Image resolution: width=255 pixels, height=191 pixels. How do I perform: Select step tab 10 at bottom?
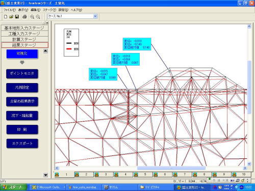tap(241, 174)
